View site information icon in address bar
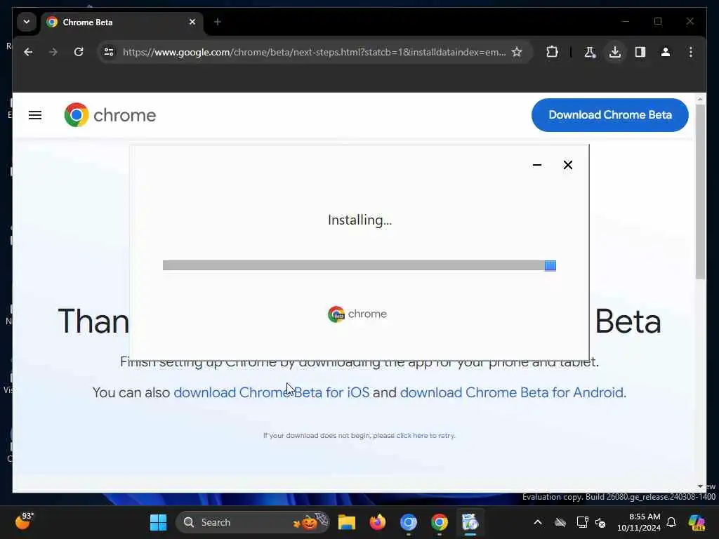The width and height of the screenshot is (719, 539). 109,52
